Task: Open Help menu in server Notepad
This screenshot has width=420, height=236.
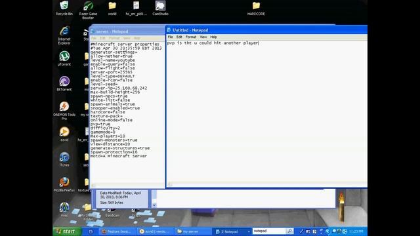Action: click(x=137, y=38)
